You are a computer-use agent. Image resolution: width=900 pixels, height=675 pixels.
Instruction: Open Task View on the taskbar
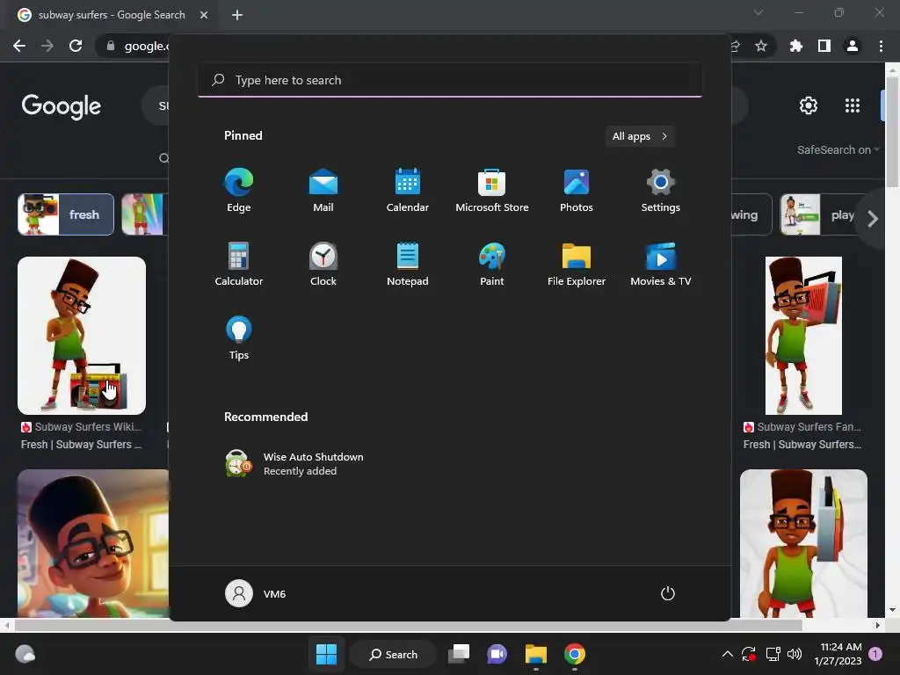(459, 654)
